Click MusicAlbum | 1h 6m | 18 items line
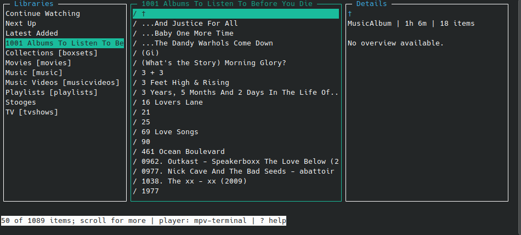The width and height of the screenshot is (521, 235). tap(411, 24)
